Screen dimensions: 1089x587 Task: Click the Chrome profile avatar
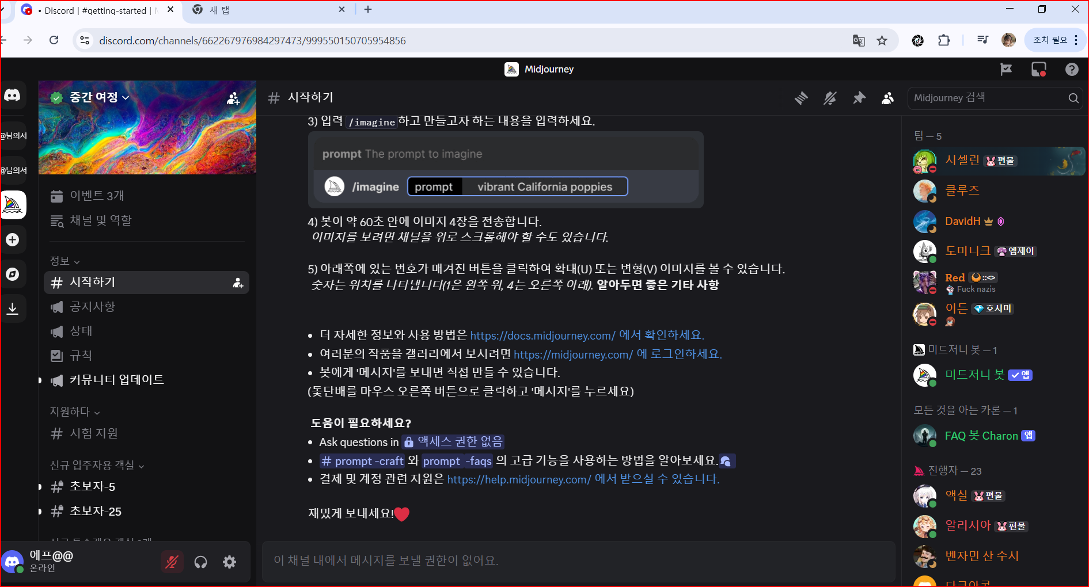pyautogui.click(x=1008, y=40)
